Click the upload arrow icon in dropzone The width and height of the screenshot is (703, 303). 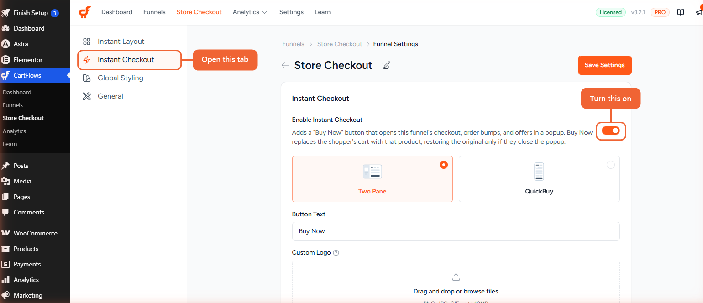point(456,277)
